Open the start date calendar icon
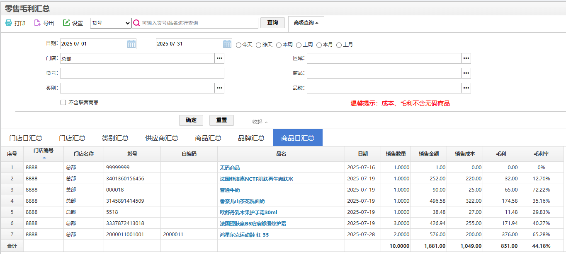 pos(131,44)
